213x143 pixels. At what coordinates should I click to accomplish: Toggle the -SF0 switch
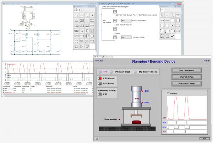pyautogui.click(x=100, y=72)
